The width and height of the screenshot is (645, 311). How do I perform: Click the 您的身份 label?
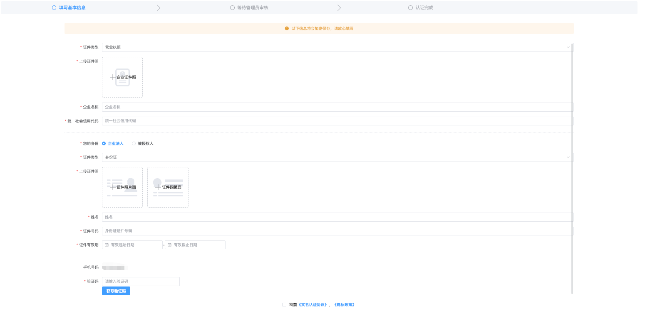(x=91, y=144)
